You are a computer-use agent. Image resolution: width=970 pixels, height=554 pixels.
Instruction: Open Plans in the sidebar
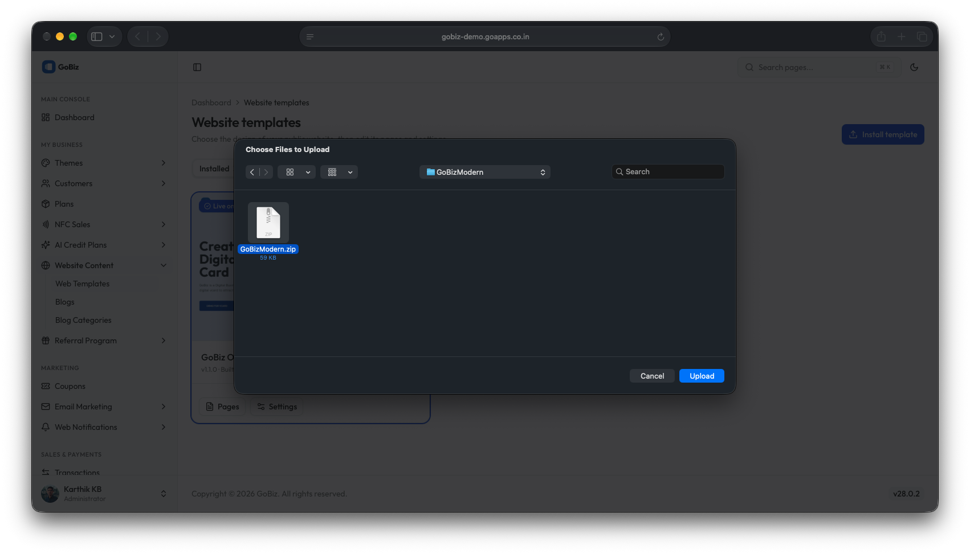coord(64,204)
